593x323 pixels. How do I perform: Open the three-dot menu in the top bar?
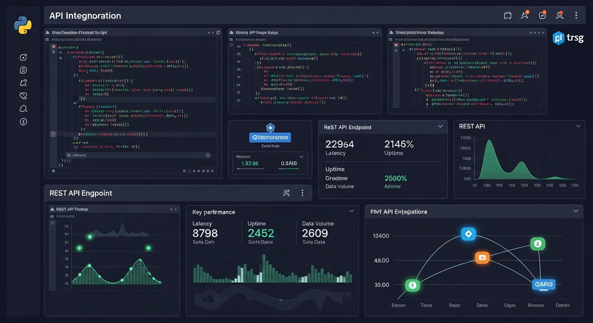(576, 16)
